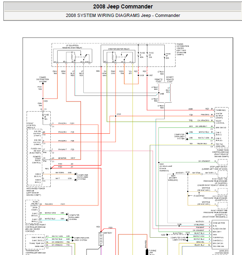Viewport: 242px width, 255px height.
Task: Click the "S131" splice label near the top
Action: pos(119,114)
